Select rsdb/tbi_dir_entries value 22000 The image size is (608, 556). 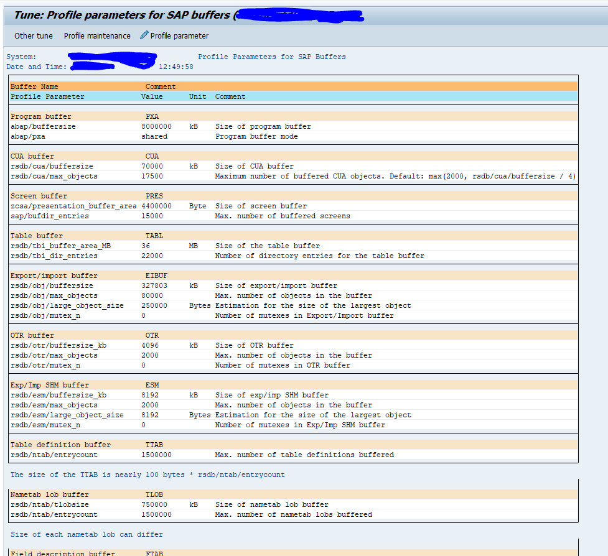tap(152, 256)
